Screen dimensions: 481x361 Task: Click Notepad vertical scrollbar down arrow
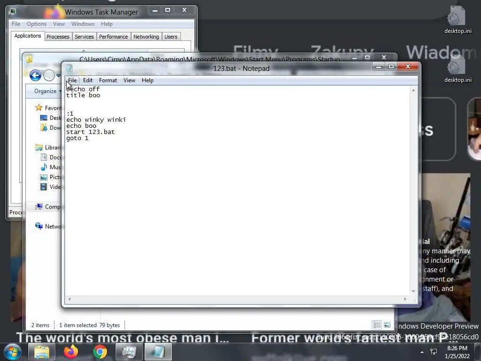tap(413, 291)
